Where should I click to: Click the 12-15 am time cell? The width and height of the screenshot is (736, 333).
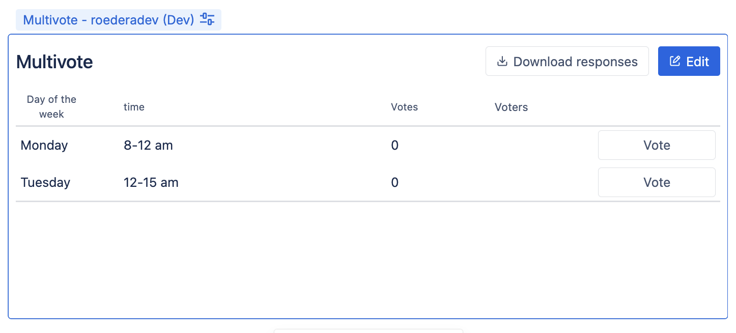click(151, 182)
